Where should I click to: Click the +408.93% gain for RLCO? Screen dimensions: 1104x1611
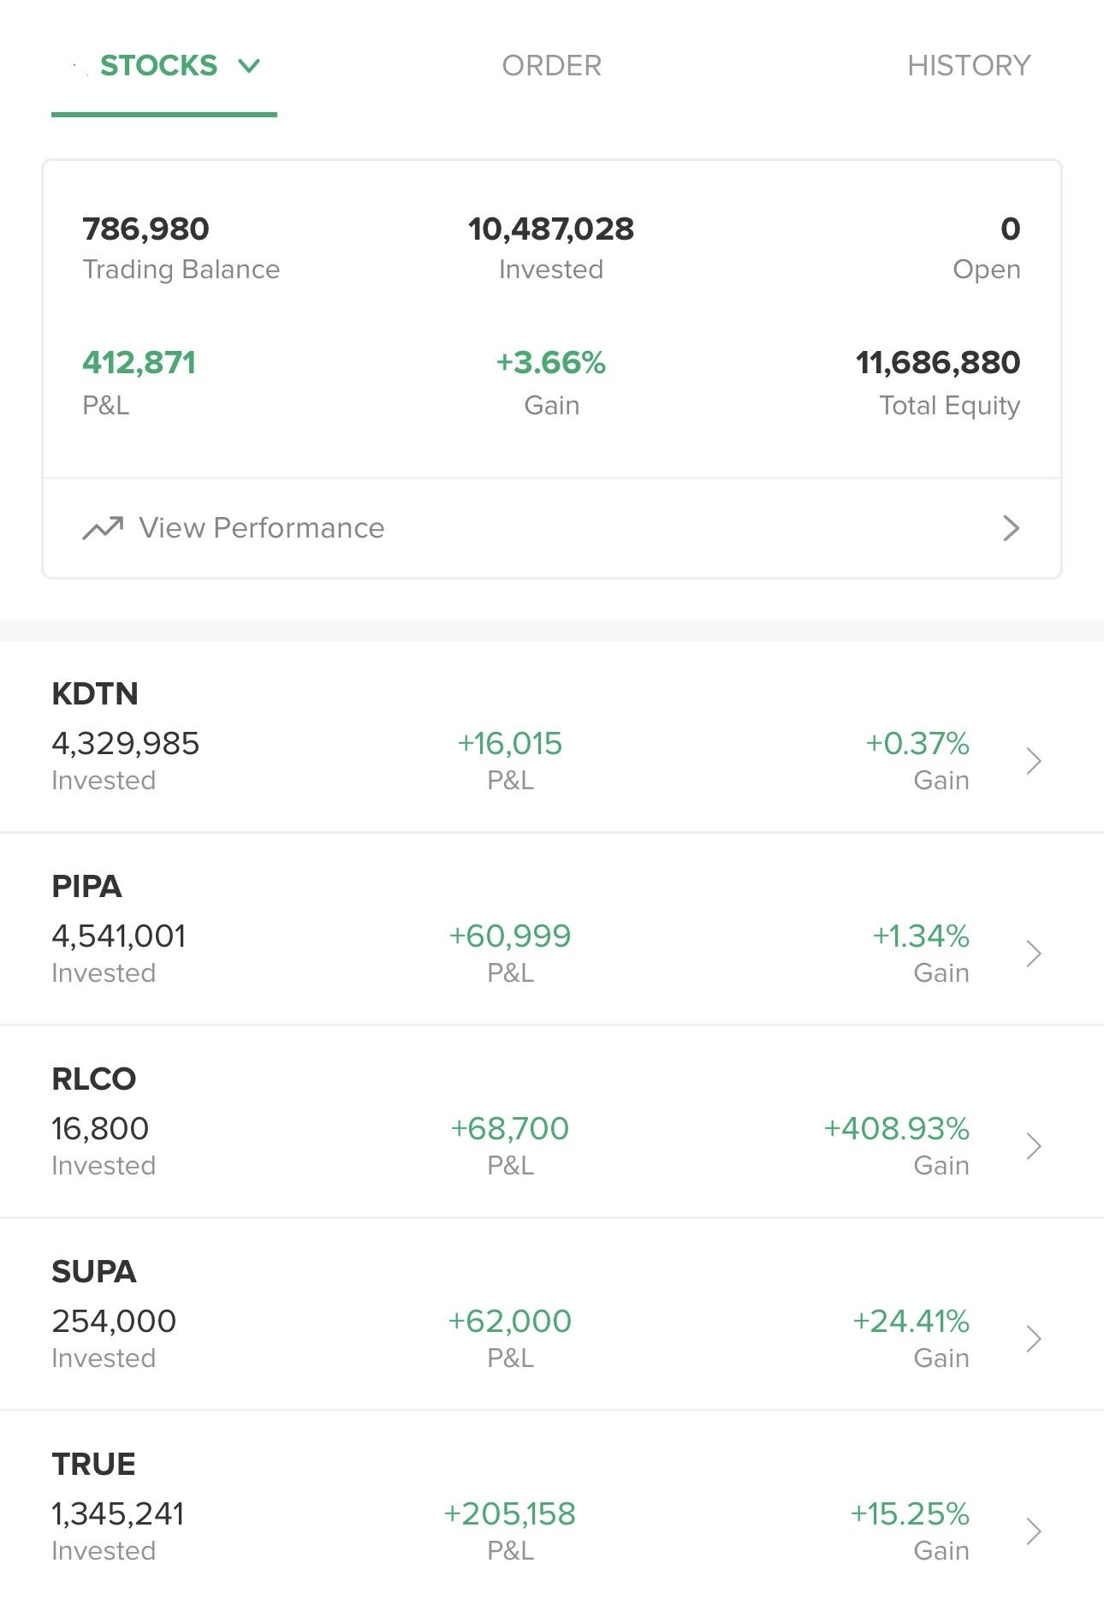click(896, 1128)
